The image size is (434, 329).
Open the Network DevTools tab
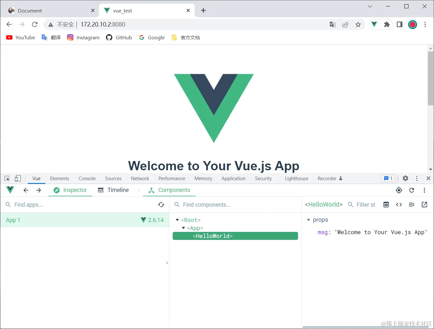140,178
